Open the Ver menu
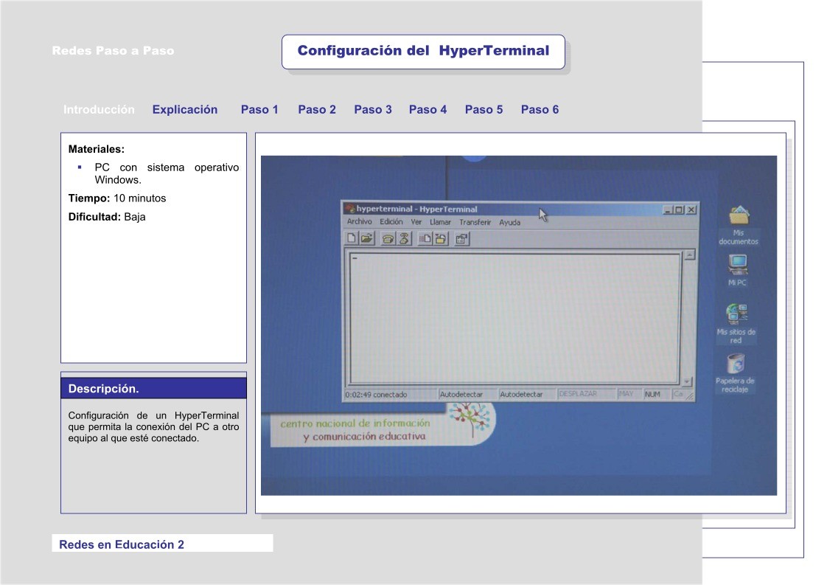This screenshot has width=827, height=585. (416, 222)
